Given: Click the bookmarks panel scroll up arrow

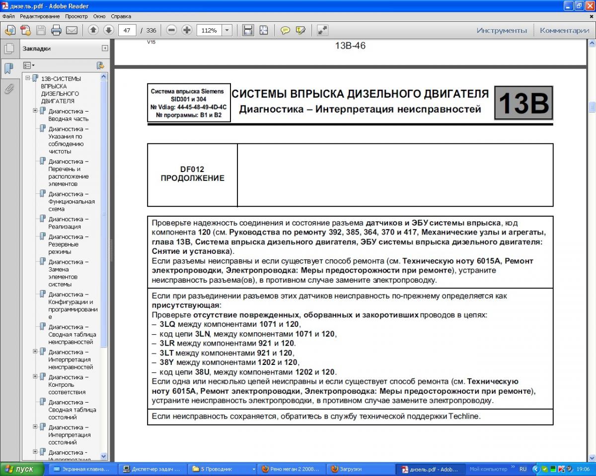Looking at the screenshot, I should pyautogui.click(x=104, y=77).
